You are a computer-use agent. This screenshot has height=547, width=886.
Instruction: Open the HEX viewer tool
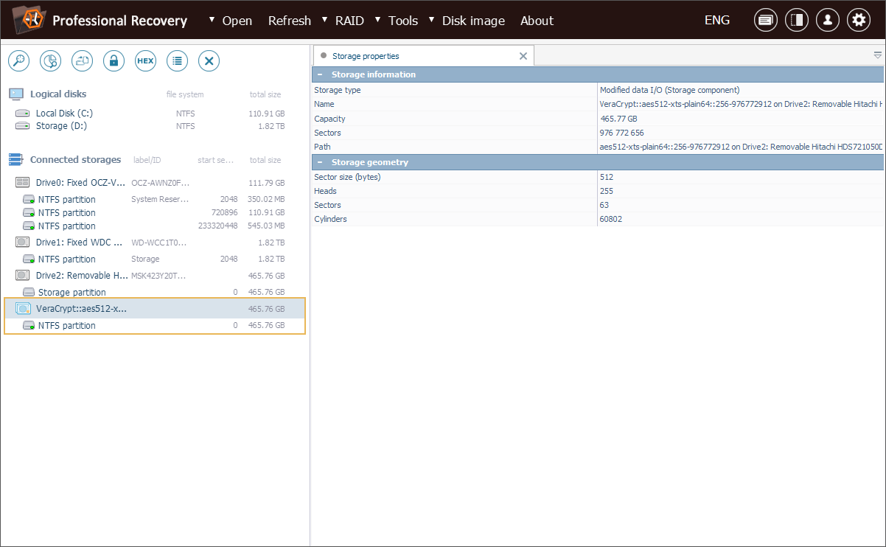pyautogui.click(x=145, y=61)
